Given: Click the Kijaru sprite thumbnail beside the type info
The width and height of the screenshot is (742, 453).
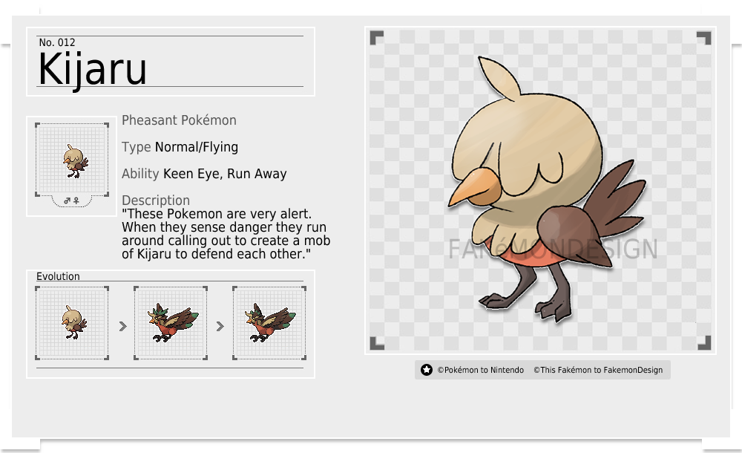Looking at the screenshot, I should [x=72, y=160].
